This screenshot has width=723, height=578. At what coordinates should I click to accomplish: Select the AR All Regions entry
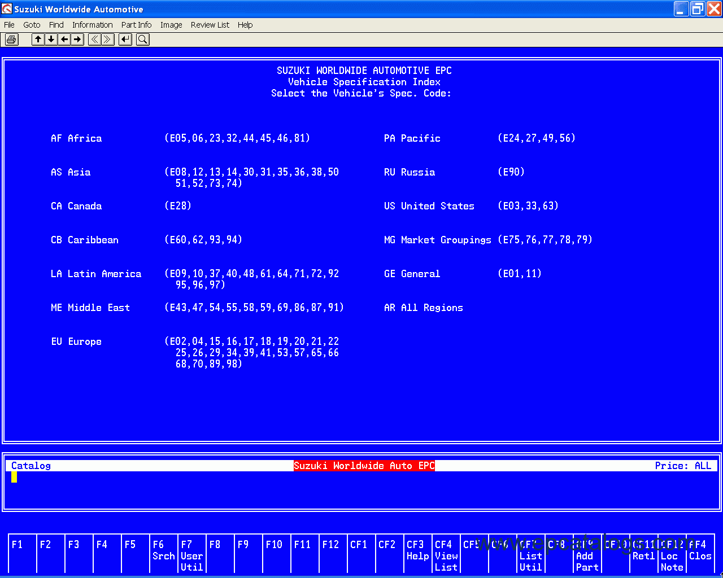pos(424,308)
